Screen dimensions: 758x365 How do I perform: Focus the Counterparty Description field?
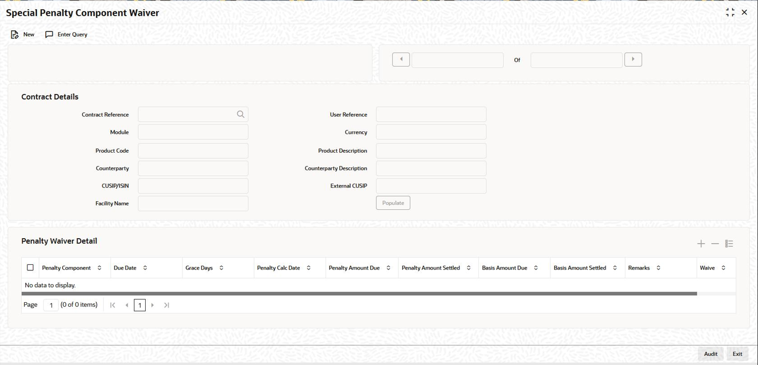pos(431,168)
